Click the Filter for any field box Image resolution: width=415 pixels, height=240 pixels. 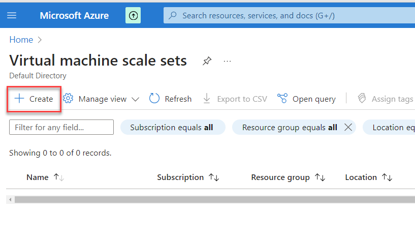tap(61, 127)
